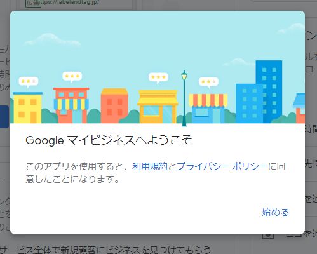Click the street lamp in the illustration
The width and height of the screenshot is (317, 254).
point(184,98)
